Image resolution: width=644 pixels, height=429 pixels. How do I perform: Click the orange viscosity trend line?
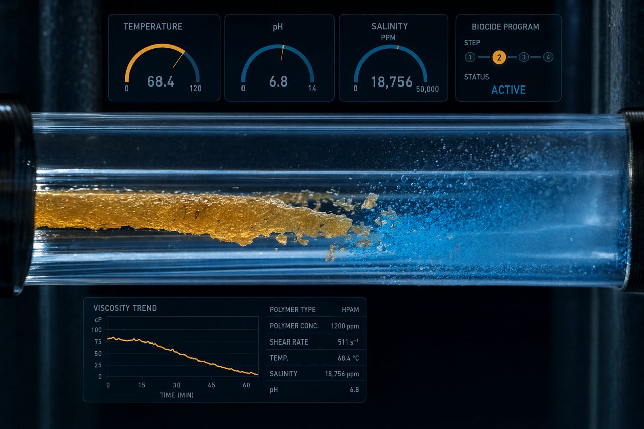(183, 356)
